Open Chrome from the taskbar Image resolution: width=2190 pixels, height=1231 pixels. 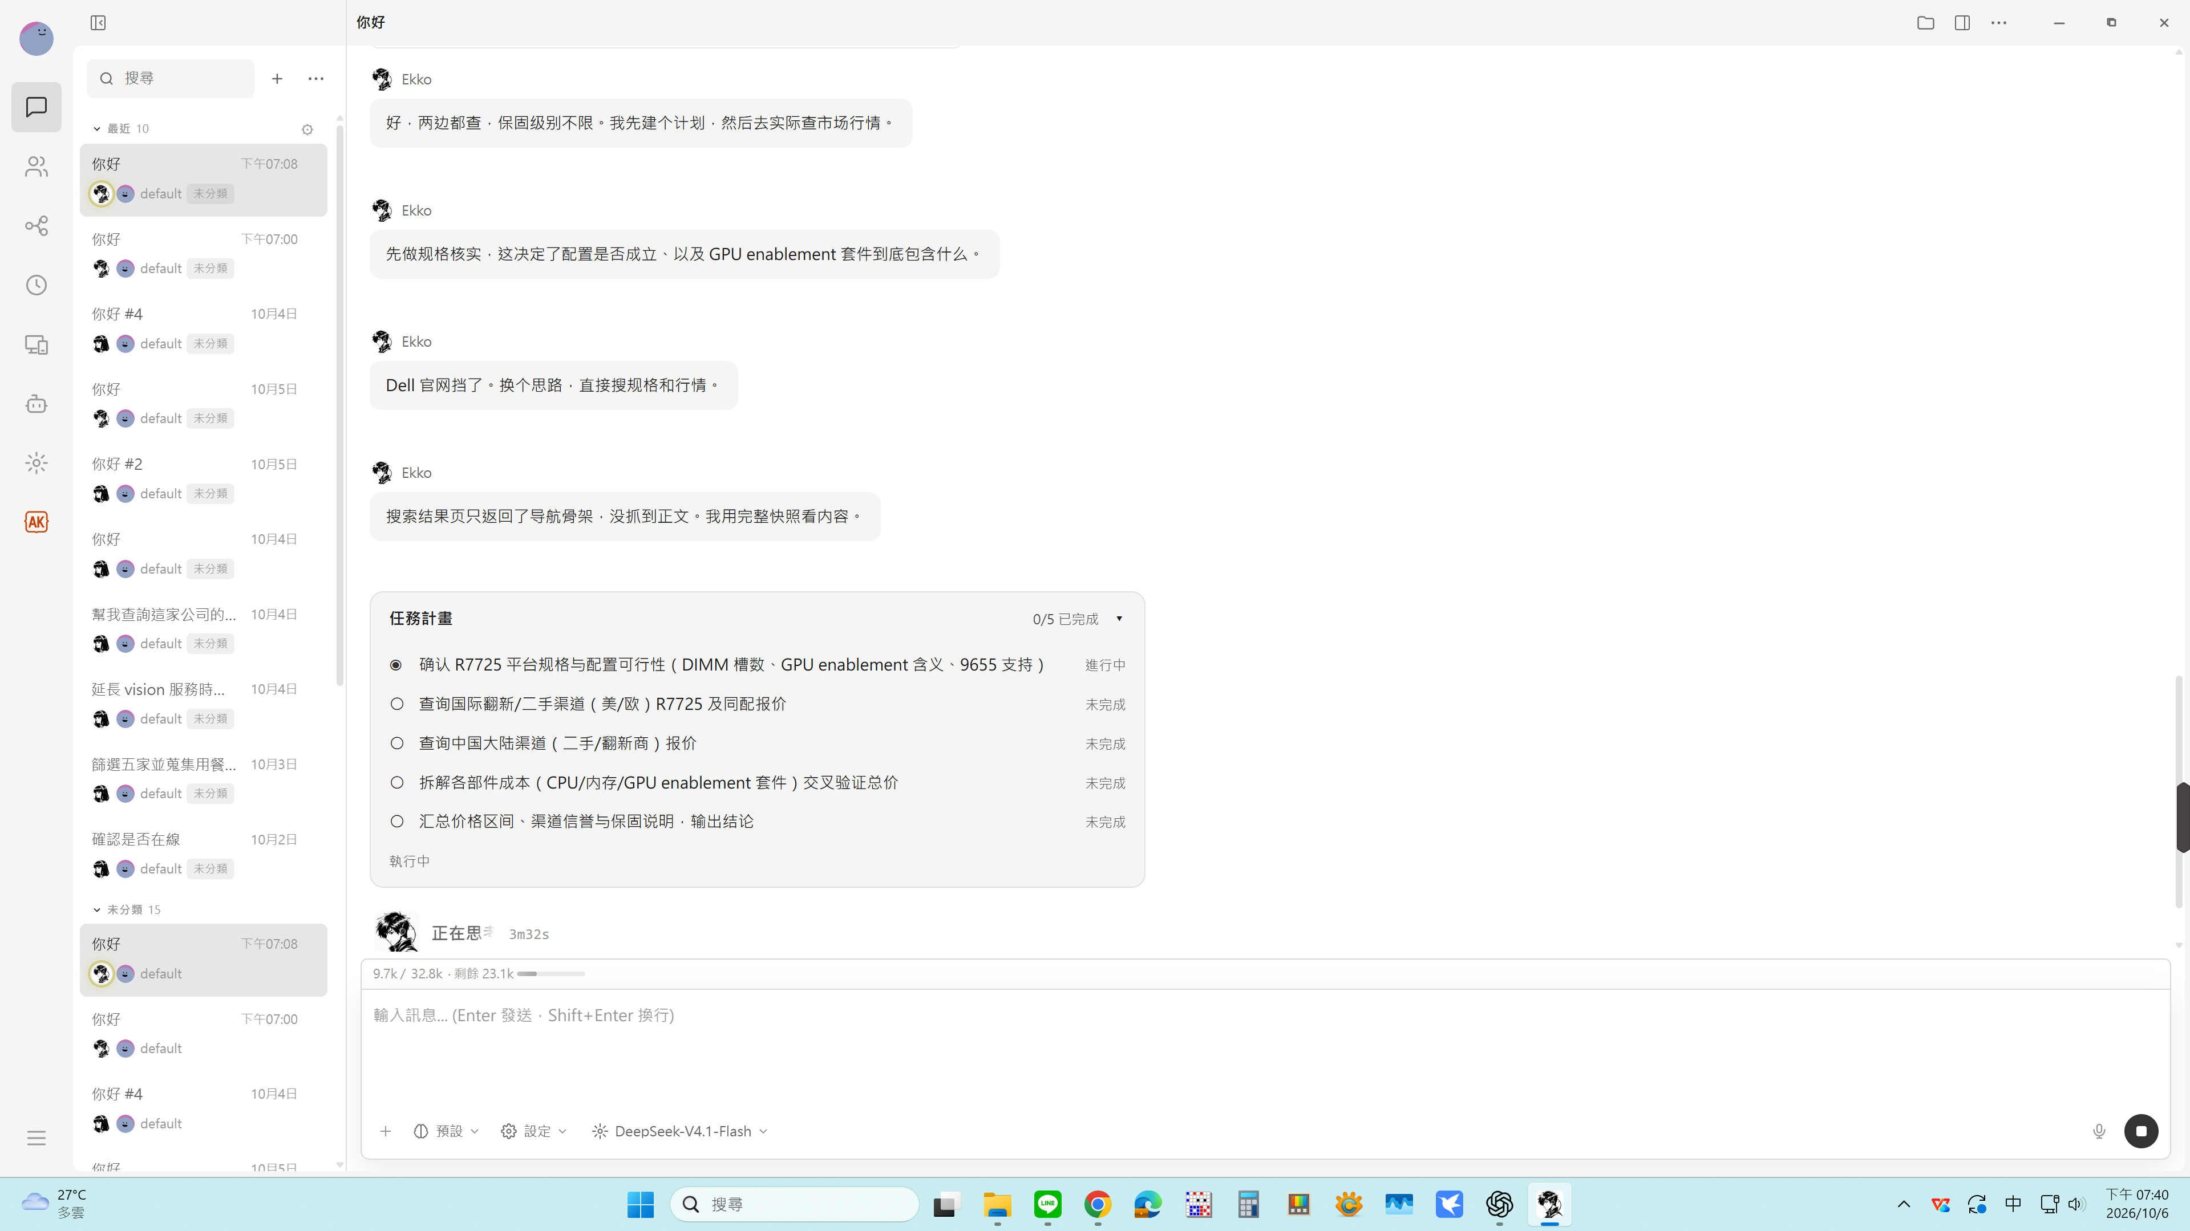coord(1098,1205)
